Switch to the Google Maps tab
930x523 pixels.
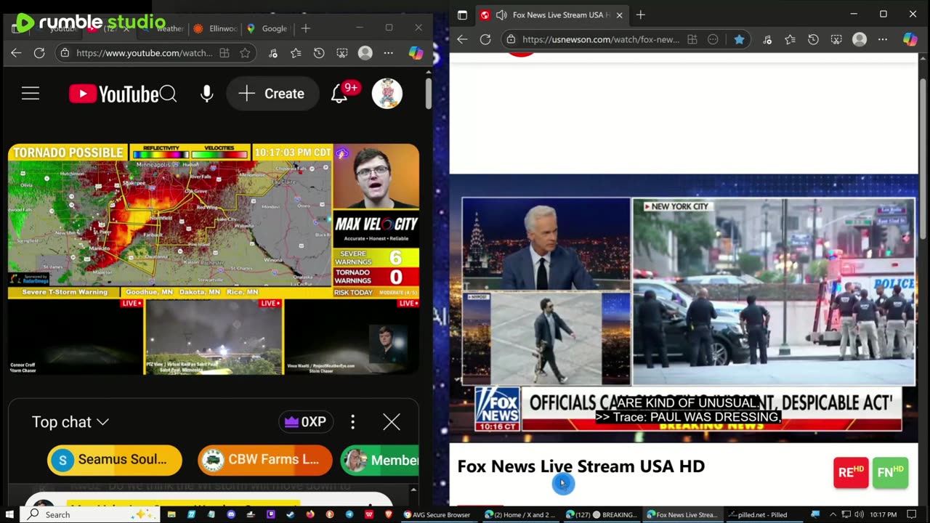click(x=267, y=28)
